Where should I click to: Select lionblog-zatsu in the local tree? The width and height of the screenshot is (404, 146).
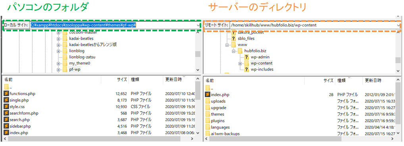(82, 57)
